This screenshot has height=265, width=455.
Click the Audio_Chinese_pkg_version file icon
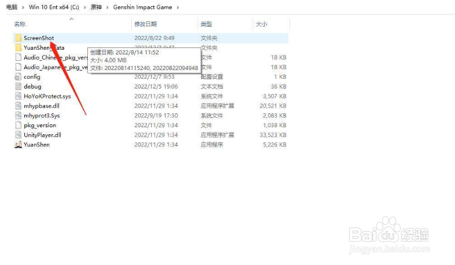coord(19,57)
